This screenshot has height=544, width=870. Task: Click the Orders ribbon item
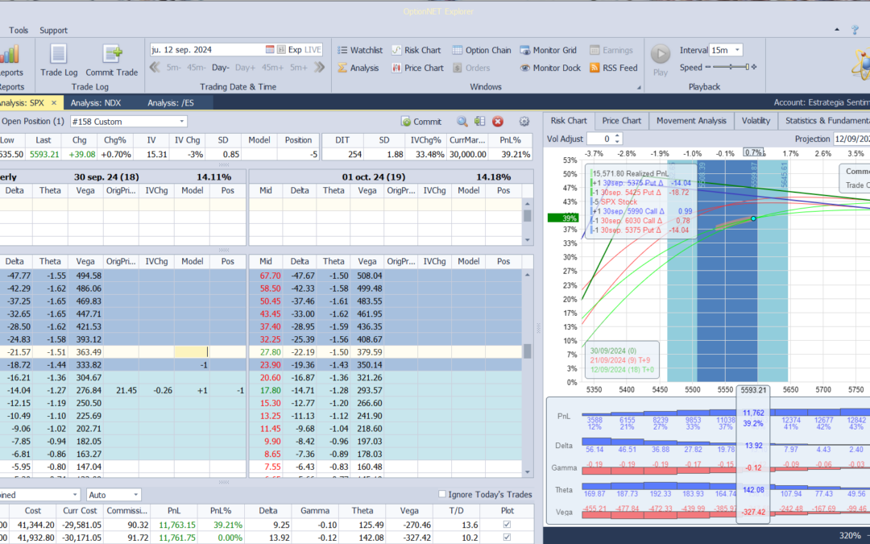coord(471,68)
